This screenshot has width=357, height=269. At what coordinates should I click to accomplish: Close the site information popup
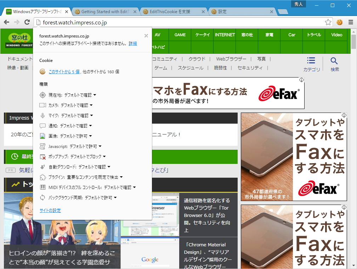pos(146,35)
